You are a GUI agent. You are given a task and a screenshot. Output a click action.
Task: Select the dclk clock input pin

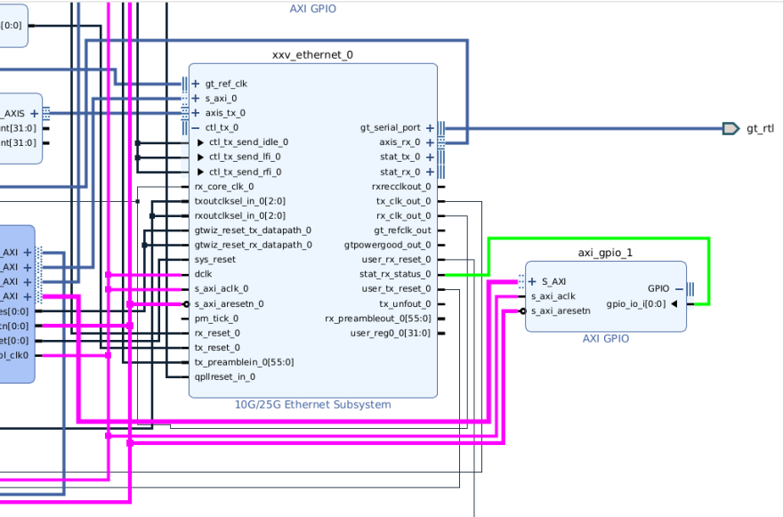click(x=203, y=274)
